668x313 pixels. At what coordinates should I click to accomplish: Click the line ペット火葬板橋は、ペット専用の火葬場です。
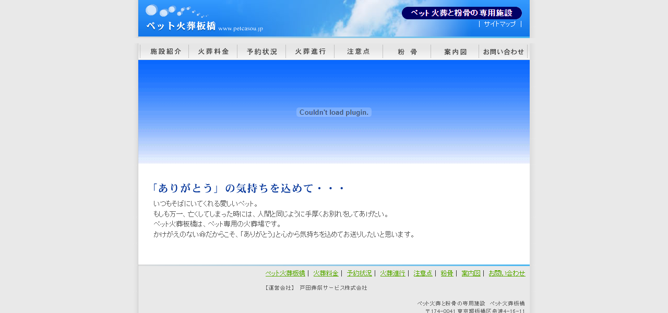tap(217, 224)
